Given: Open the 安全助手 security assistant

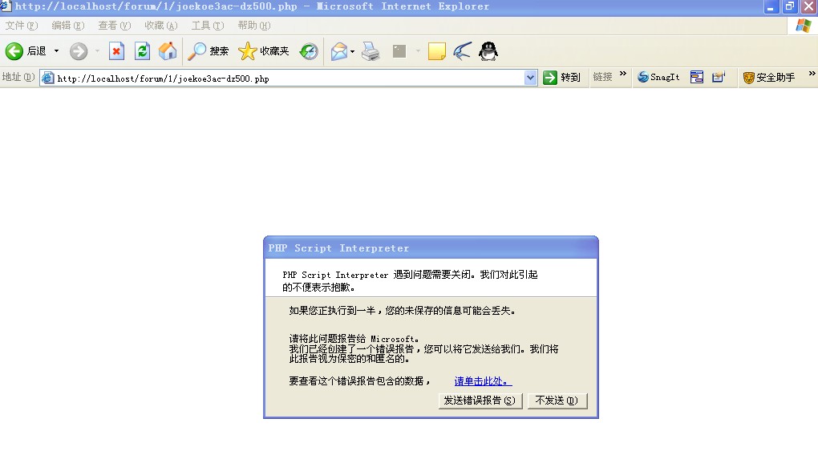Looking at the screenshot, I should point(769,78).
